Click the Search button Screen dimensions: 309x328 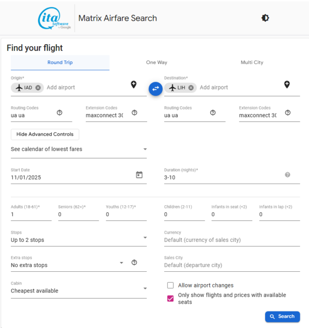282,316
